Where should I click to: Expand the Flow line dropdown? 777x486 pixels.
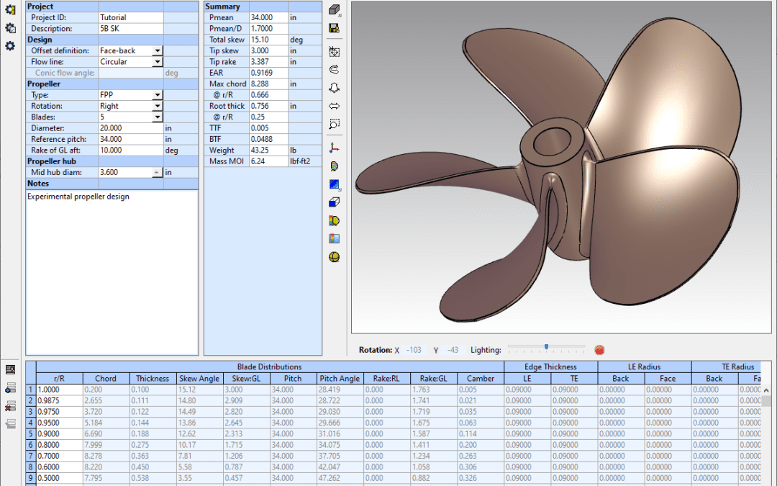click(x=157, y=62)
